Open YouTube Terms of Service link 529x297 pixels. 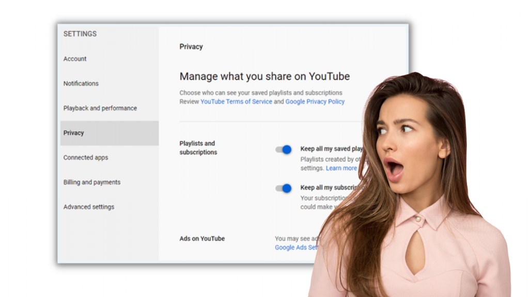pos(236,102)
